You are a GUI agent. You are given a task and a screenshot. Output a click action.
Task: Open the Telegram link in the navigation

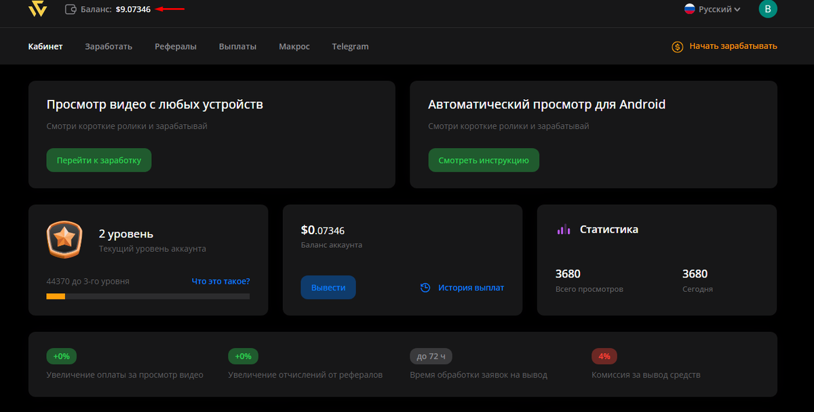[x=350, y=47]
